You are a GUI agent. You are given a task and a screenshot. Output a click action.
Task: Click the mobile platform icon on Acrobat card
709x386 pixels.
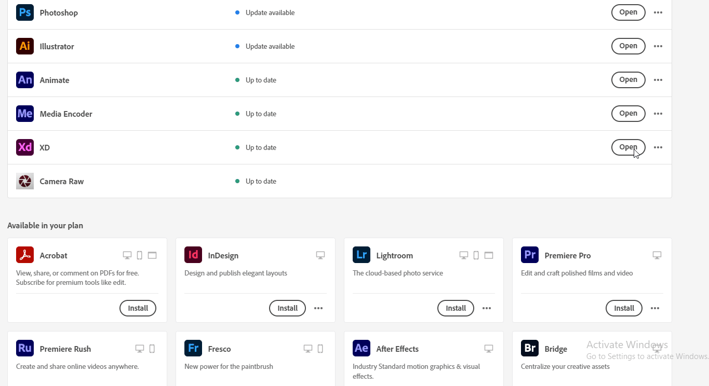[140, 255]
